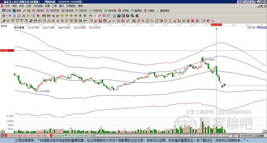The height and width of the screenshot is (143, 267).
Task: Jump to first bar with skip-start arrow
Action: (44, 16)
